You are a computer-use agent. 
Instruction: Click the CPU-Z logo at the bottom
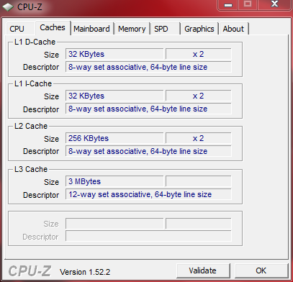point(30,271)
